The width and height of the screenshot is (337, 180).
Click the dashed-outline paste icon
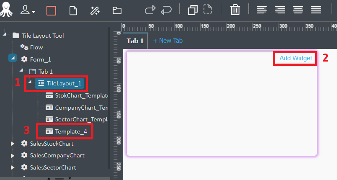coord(208,10)
